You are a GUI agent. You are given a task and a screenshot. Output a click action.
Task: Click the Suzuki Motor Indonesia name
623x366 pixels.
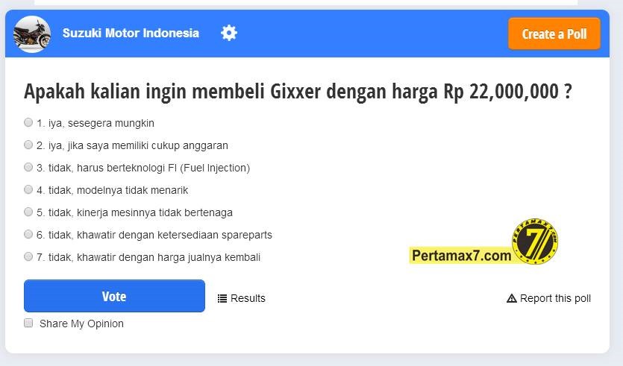tap(131, 33)
